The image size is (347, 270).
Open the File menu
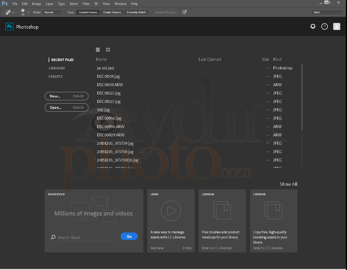point(15,4)
